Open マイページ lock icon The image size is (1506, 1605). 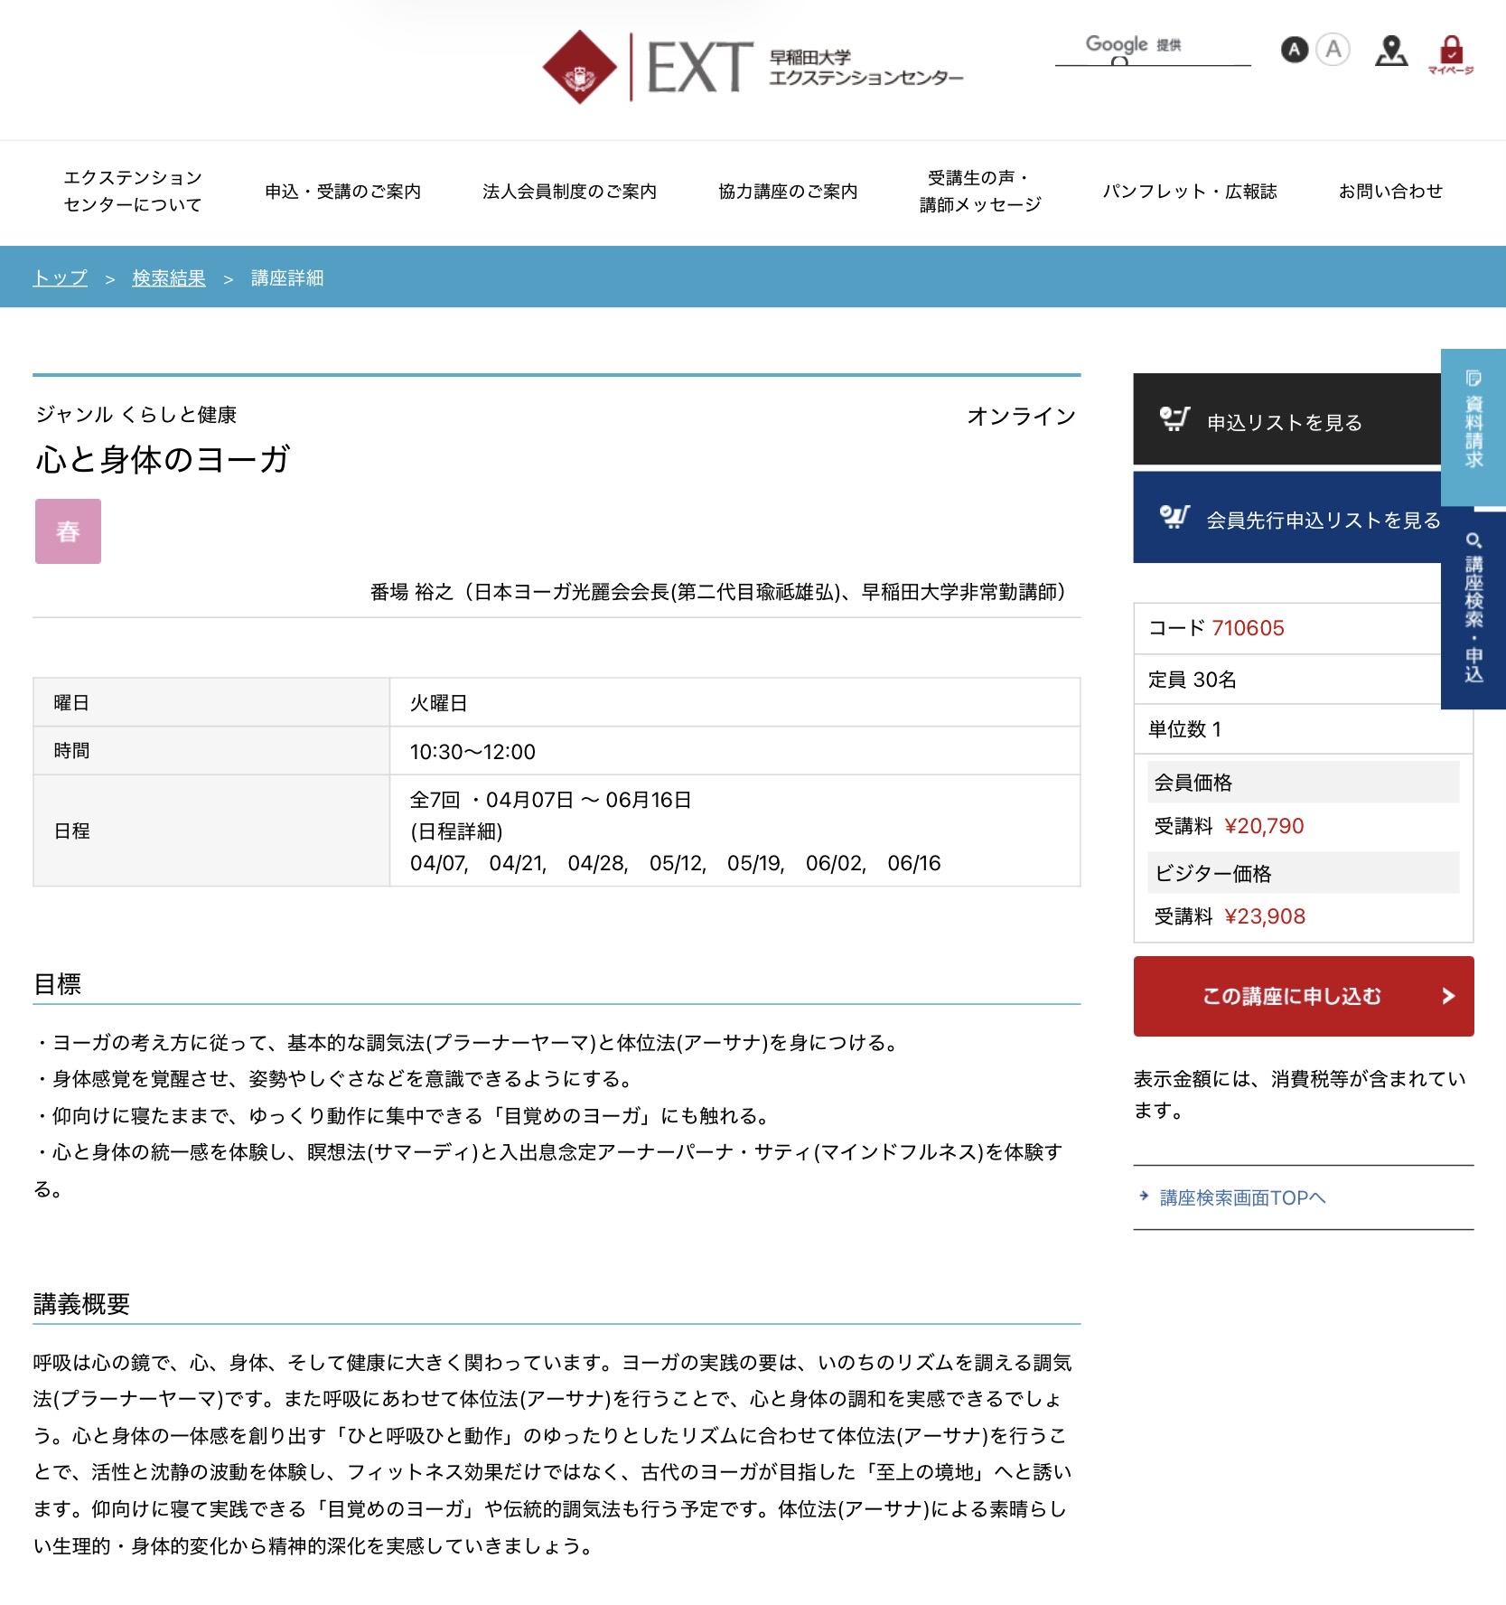1451,53
